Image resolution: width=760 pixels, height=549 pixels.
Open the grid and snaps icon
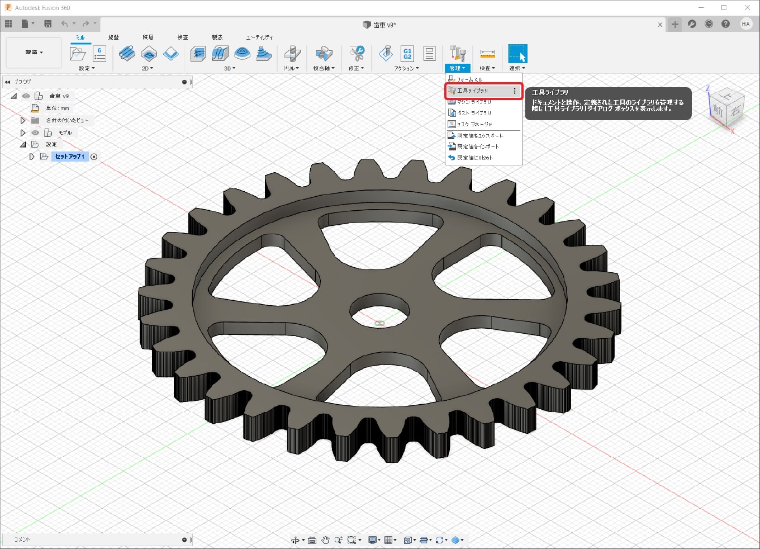pyautogui.click(x=389, y=540)
